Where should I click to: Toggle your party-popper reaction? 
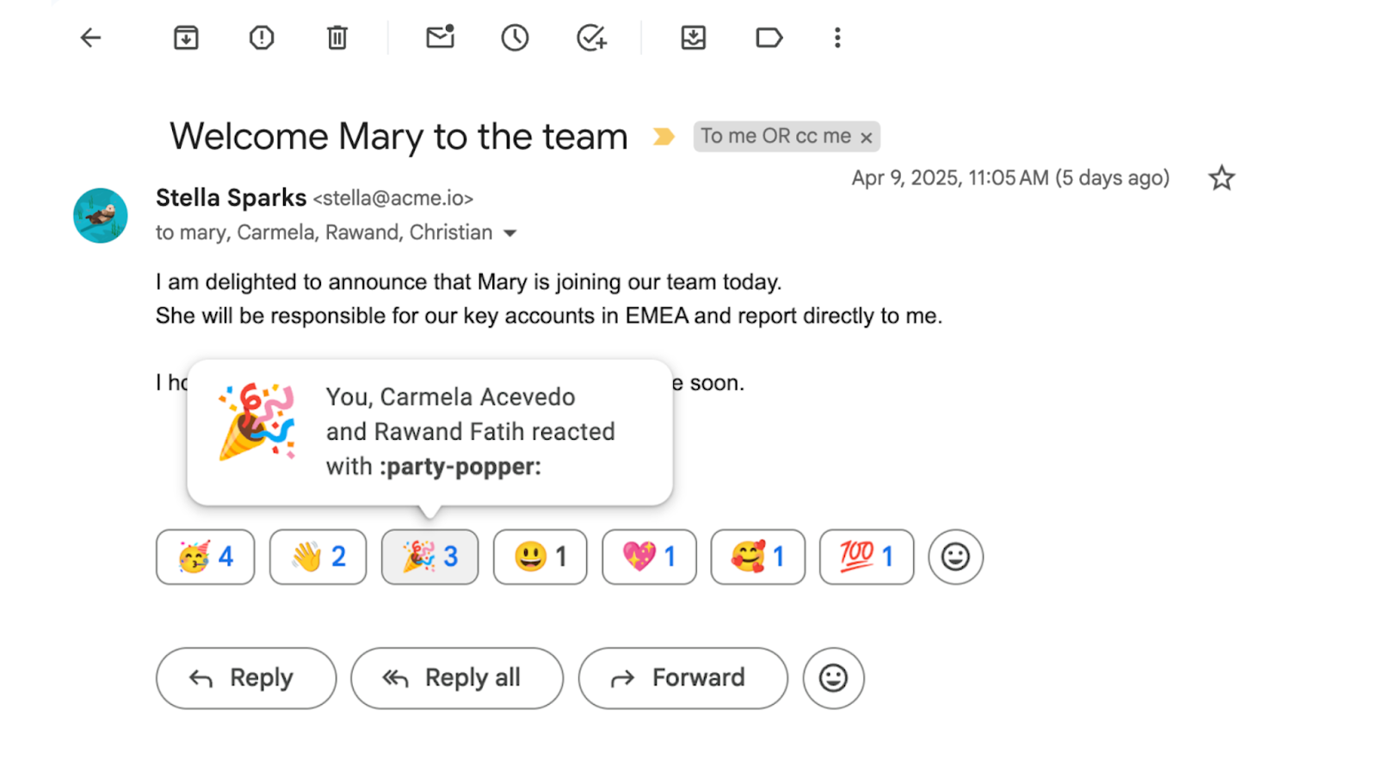pos(429,557)
